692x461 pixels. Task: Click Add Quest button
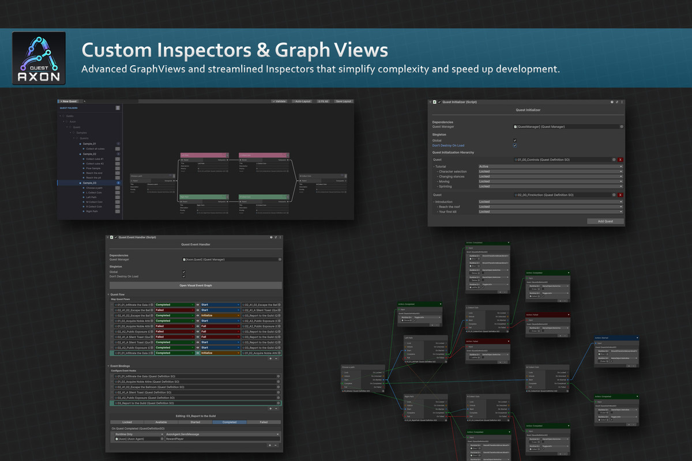605,221
